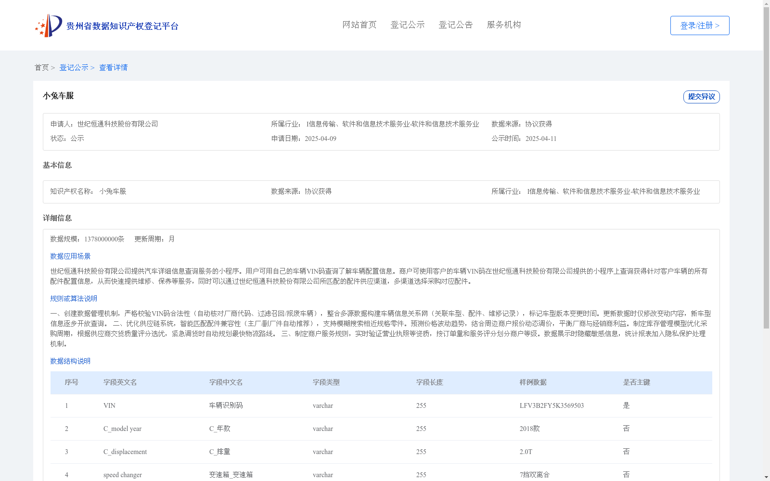The image size is (770, 481).
Task: Click the platform title 贵州省数据知识产权登记平台
Action: tap(122, 26)
